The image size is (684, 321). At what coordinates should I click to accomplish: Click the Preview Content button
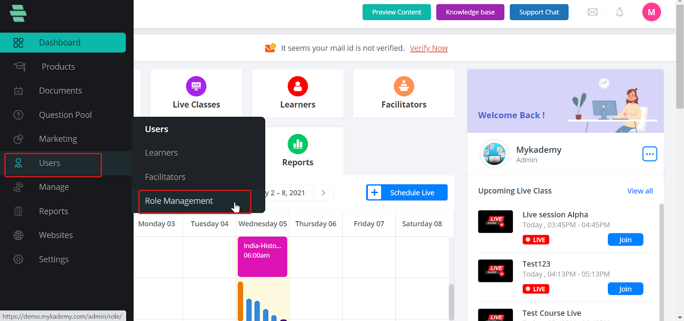[x=397, y=12]
